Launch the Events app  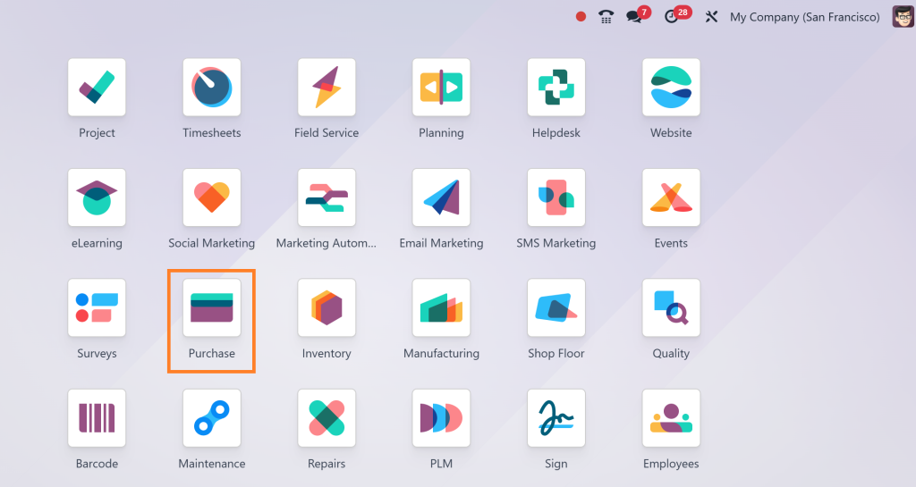[671, 197]
